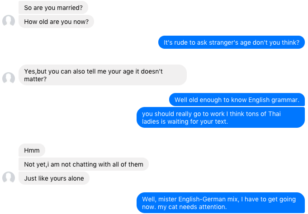The image size is (308, 214).
Task: Select the "So are you married?" message
Action: pos(53,8)
